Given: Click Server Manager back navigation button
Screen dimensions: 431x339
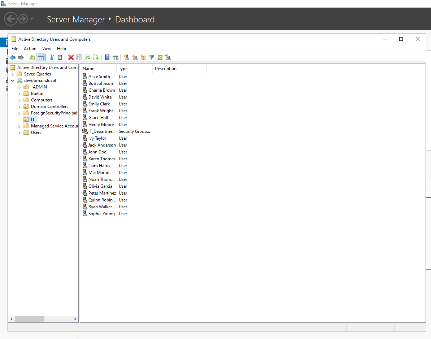Looking at the screenshot, I should pyautogui.click(x=11, y=19).
